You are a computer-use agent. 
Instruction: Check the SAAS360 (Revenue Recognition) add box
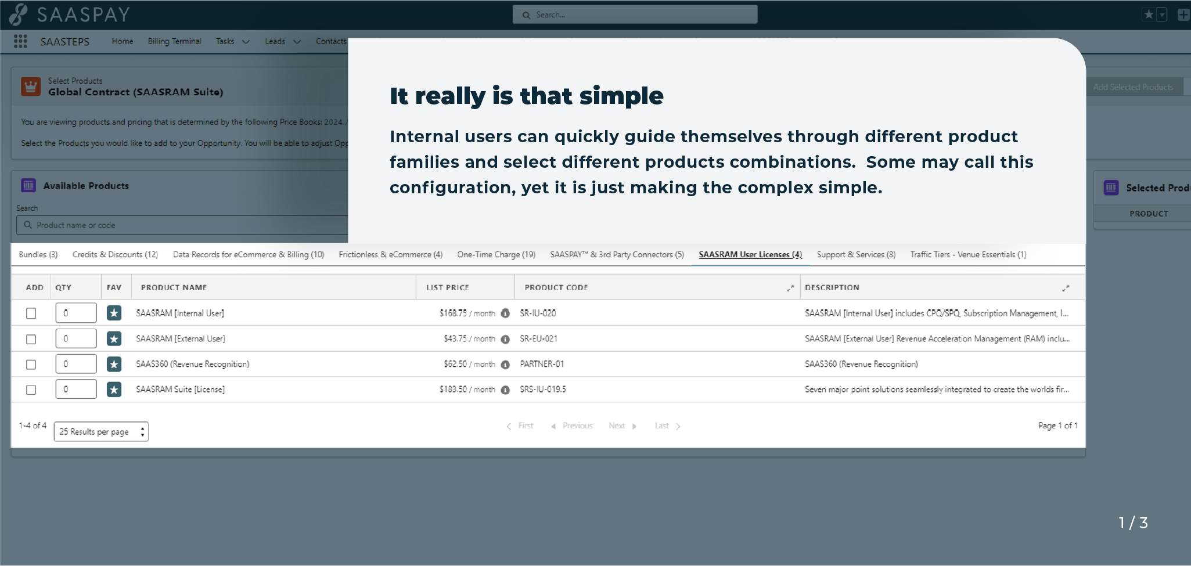tap(31, 365)
